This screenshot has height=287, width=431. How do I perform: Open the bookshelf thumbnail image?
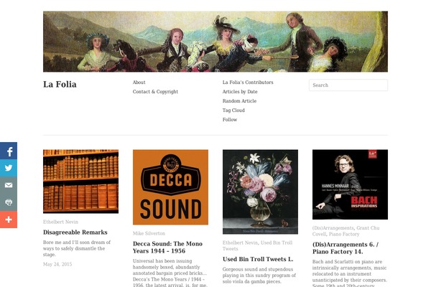tap(80, 181)
